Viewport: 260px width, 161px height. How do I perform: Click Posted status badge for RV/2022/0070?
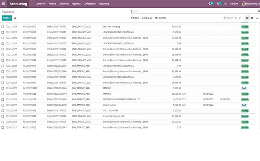click(x=245, y=27)
